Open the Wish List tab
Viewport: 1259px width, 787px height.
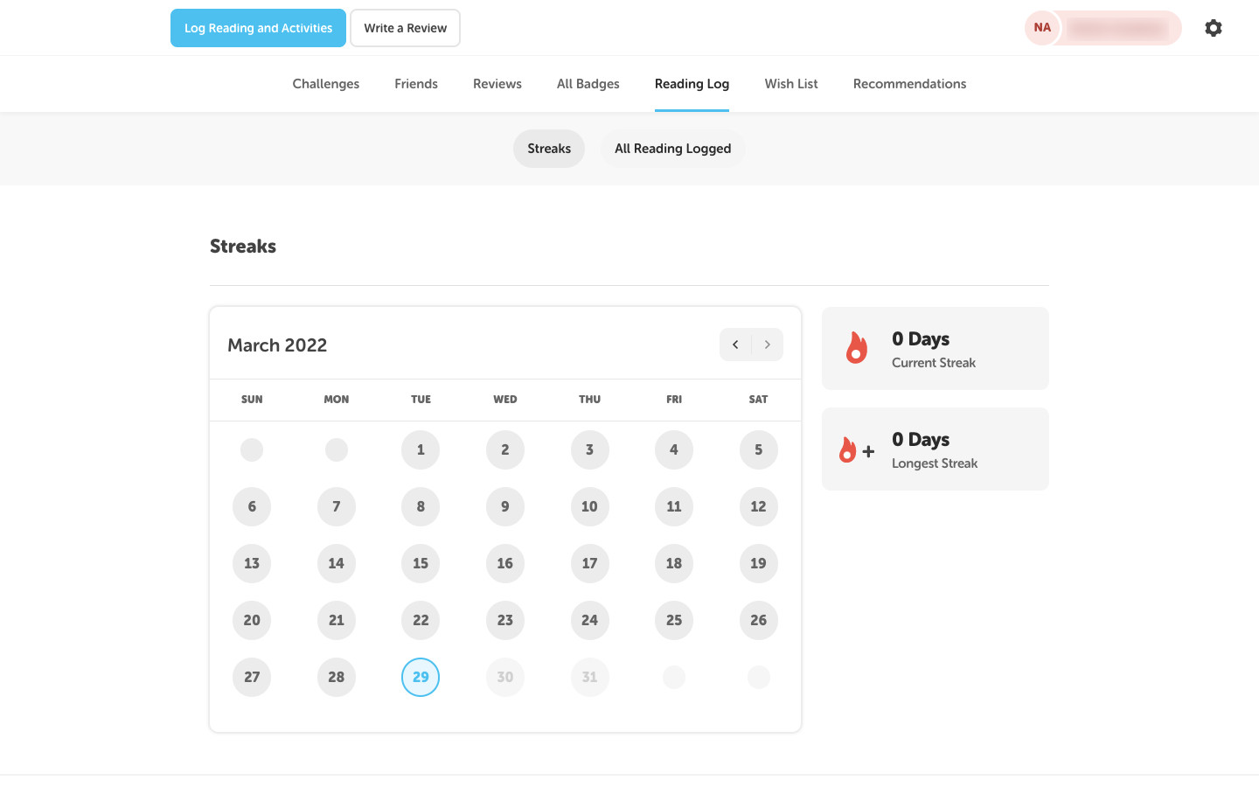coord(791,84)
